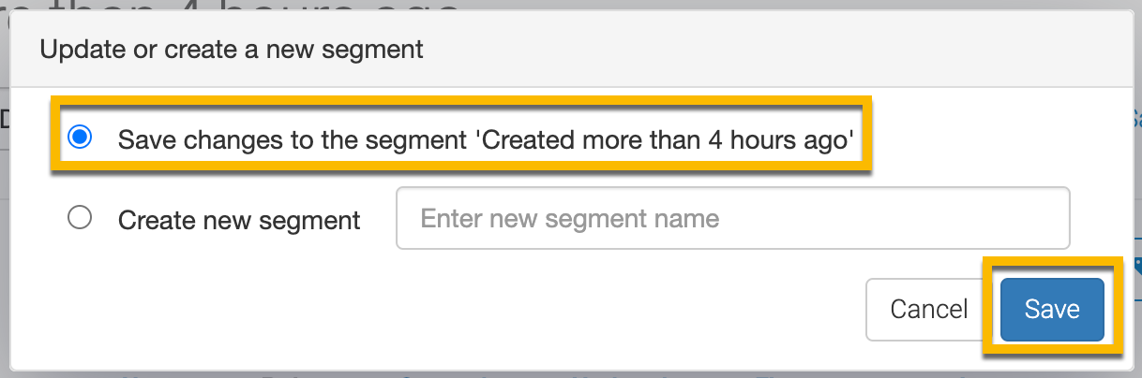Screen dimensions: 1142x378
Task: Click the word 'Save' inside the blue button
Action: coord(1051,309)
